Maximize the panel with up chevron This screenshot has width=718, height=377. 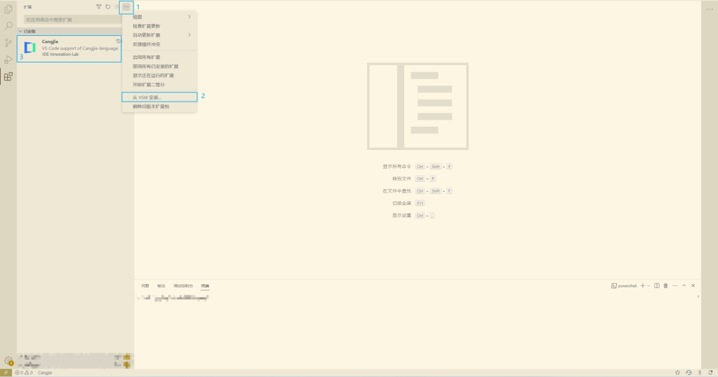coord(684,285)
